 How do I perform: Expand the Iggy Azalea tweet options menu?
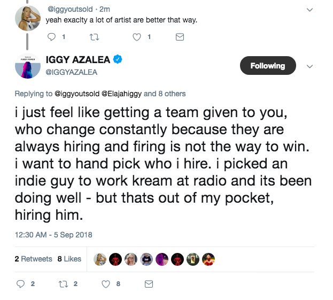tap(310, 66)
